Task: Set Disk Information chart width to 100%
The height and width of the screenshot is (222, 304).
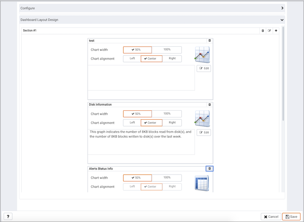Action: click(x=167, y=114)
